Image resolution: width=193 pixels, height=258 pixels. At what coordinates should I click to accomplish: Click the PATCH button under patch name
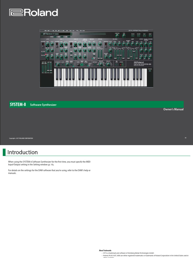pyautogui.click(x=55, y=37)
